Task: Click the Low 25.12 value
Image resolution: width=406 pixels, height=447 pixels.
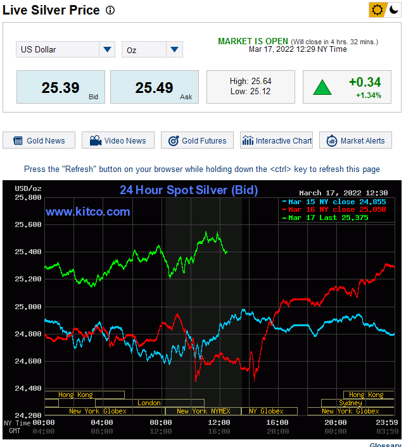Action: [250, 92]
